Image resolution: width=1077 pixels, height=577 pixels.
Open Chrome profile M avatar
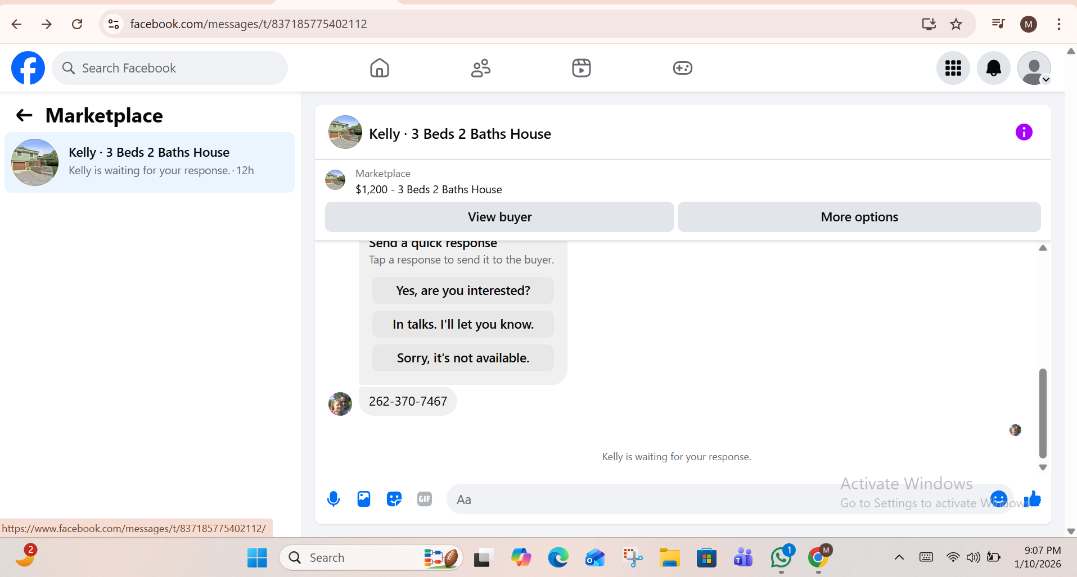pos(1029,24)
